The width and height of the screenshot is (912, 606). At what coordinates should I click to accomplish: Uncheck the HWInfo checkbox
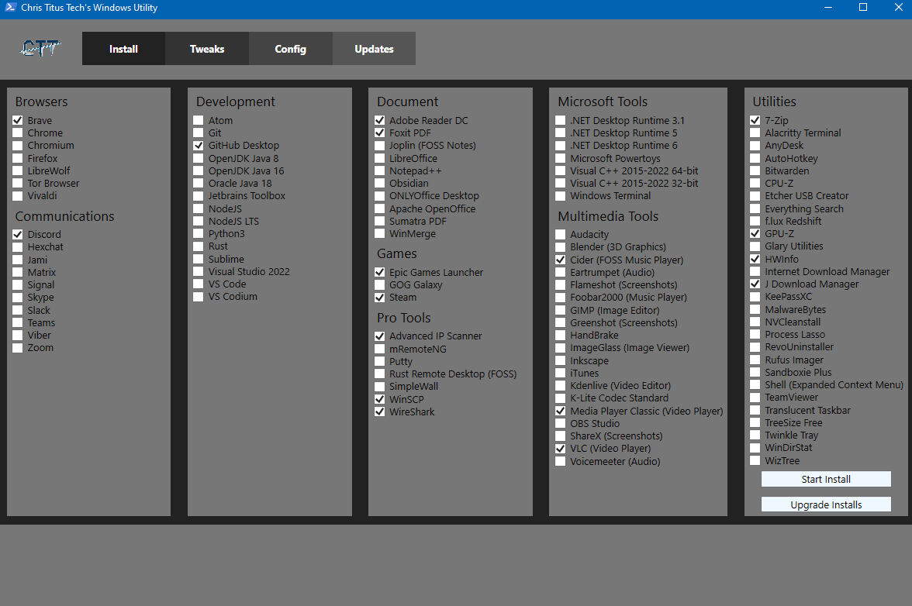[x=755, y=259]
